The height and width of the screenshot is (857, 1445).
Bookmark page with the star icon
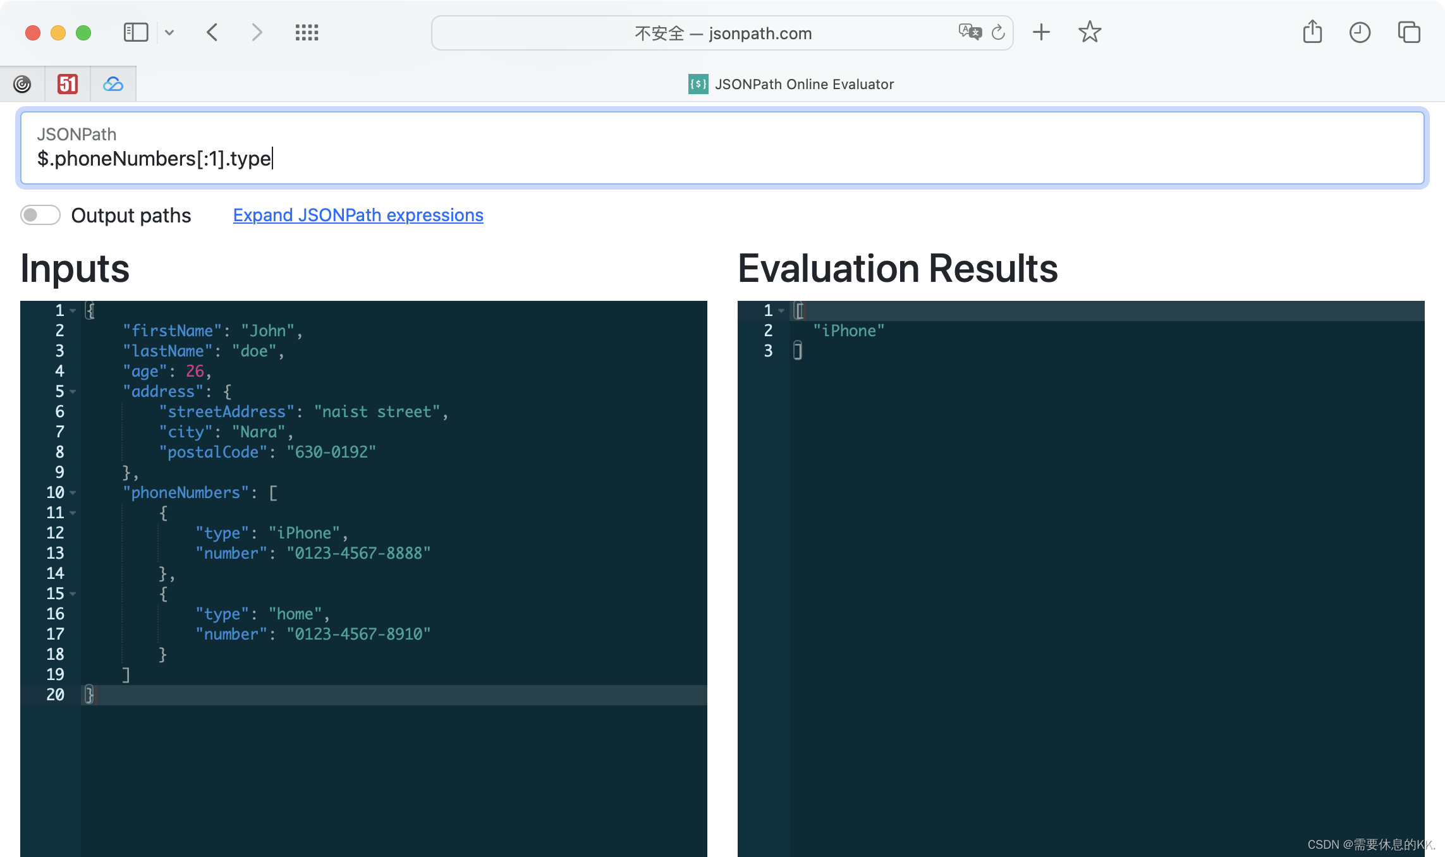coord(1090,32)
